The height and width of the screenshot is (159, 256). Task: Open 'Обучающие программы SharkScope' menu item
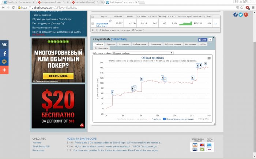point(52,19)
